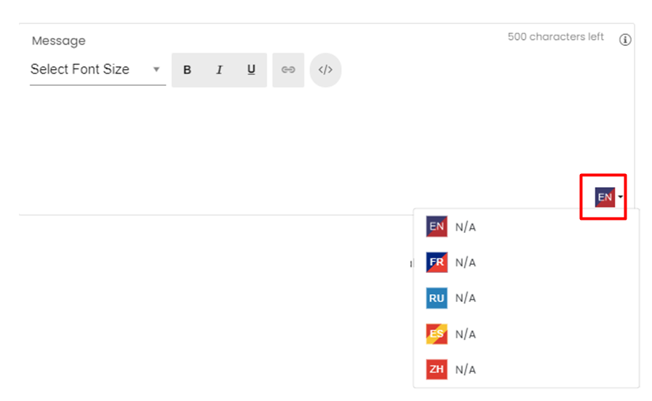Viewport: 652px width, 401px height.
Task: Click the code view icon
Action: [325, 70]
